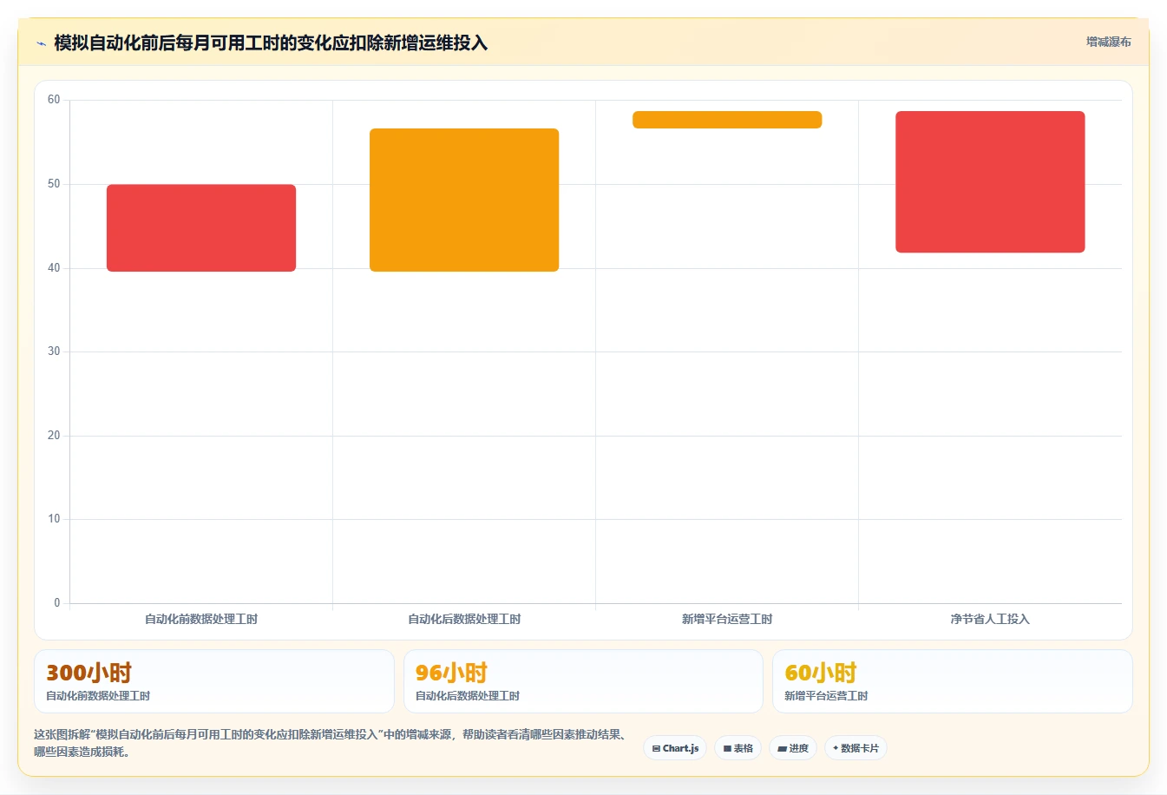Click the 表格 tag chip

(x=738, y=748)
